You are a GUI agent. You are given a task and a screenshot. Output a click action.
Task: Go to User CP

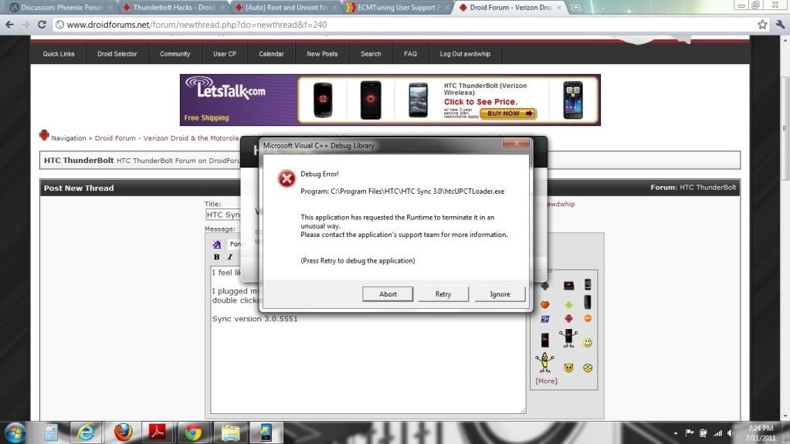point(224,54)
